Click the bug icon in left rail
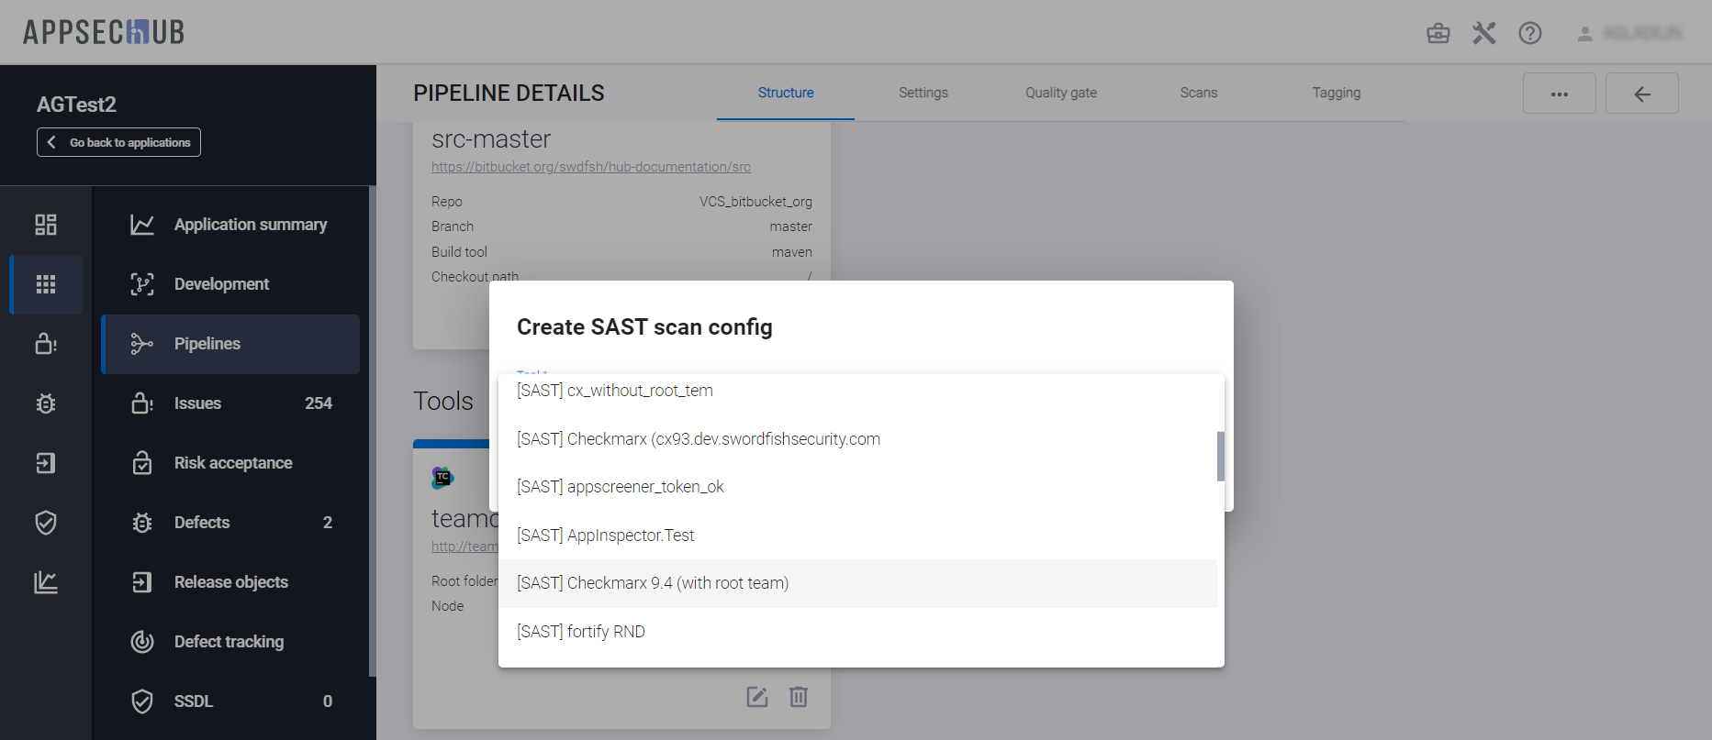The image size is (1712, 740). click(46, 403)
